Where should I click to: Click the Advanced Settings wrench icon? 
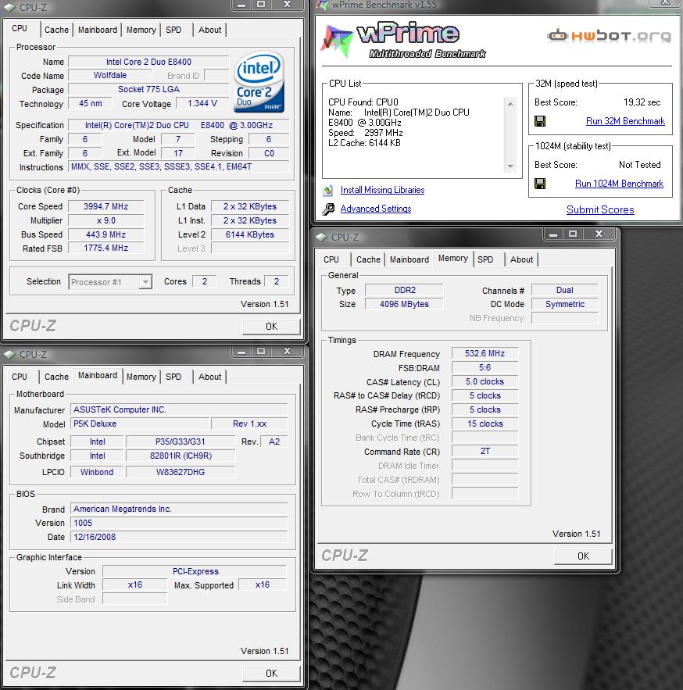(x=328, y=209)
